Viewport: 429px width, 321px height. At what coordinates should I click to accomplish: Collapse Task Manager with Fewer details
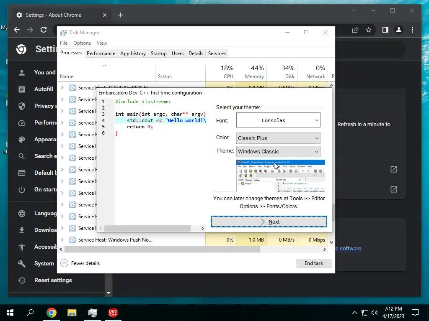tap(80, 263)
